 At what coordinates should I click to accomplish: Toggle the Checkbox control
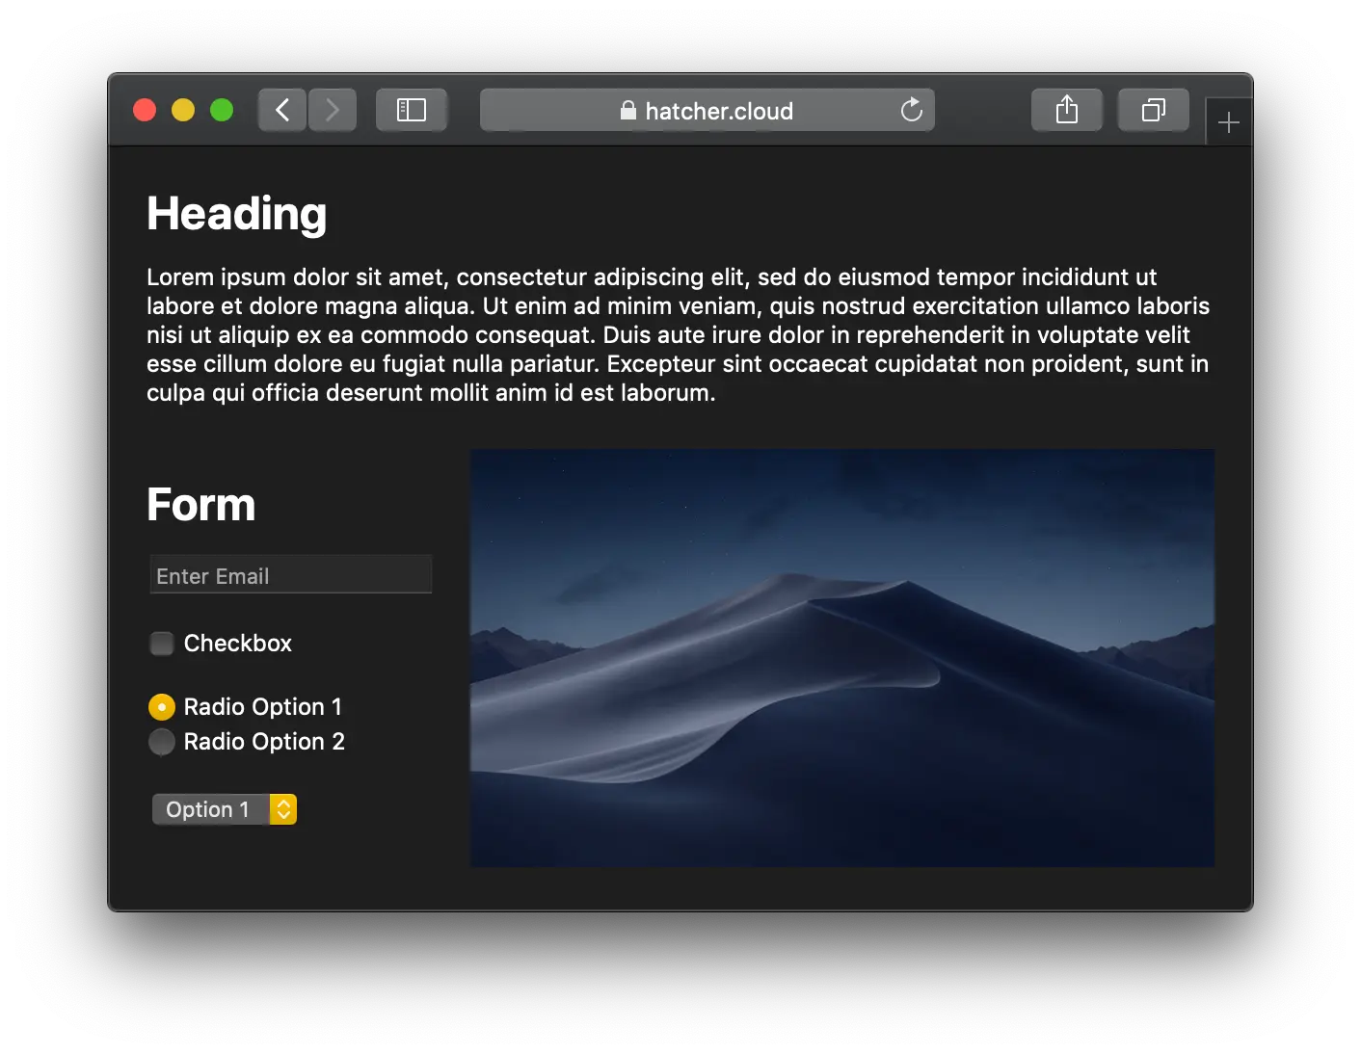click(x=161, y=643)
